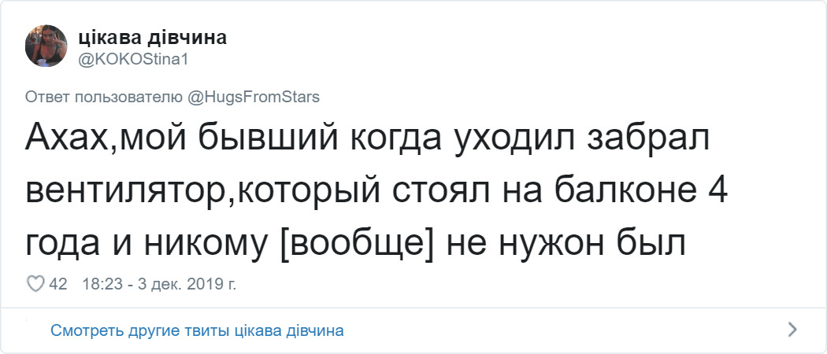Open the date 3 дек. 2019 г.

(x=187, y=285)
